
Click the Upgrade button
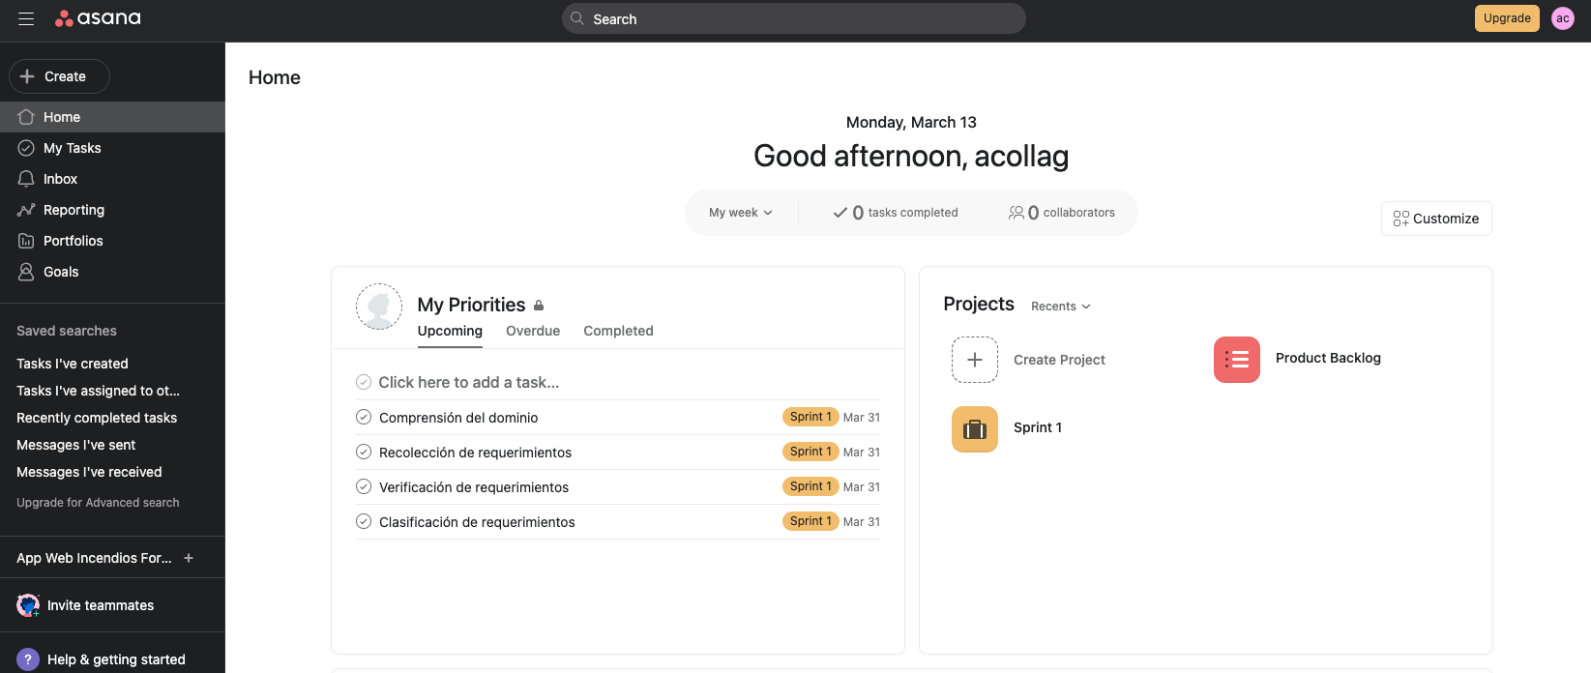[x=1506, y=18]
